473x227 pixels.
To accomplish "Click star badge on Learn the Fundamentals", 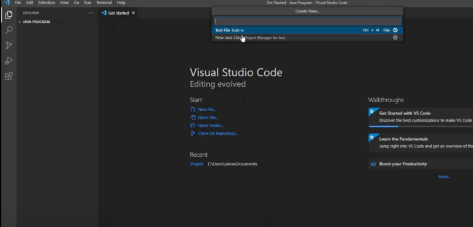I will 372,137.
